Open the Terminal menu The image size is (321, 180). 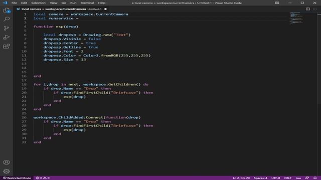(x=87, y=3)
